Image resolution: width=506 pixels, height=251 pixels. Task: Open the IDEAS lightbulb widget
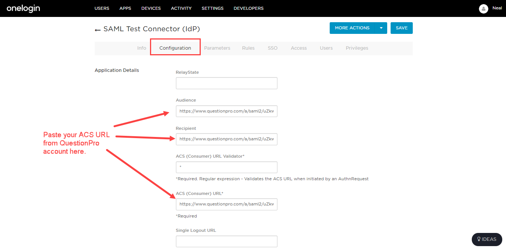coord(487,239)
